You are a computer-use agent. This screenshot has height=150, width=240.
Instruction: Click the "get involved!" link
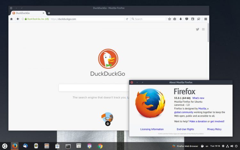(x=217, y=122)
